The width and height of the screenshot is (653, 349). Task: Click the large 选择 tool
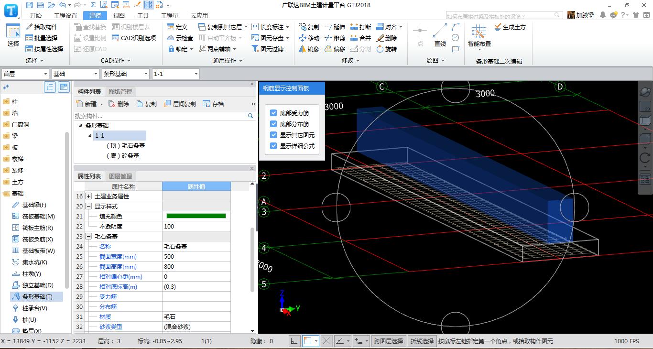pyautogui.click(x=13, y=36)
